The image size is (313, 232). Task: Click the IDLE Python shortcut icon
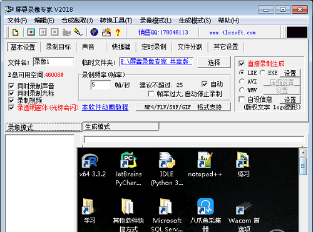pyautogui.click(x=167, y=160)
